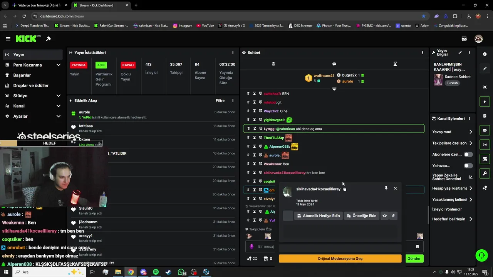Expand Takipçilere özel sohbet option
The height and width of the screenshot is (277, 493).
pyautogui.click(x=471, y=143)
